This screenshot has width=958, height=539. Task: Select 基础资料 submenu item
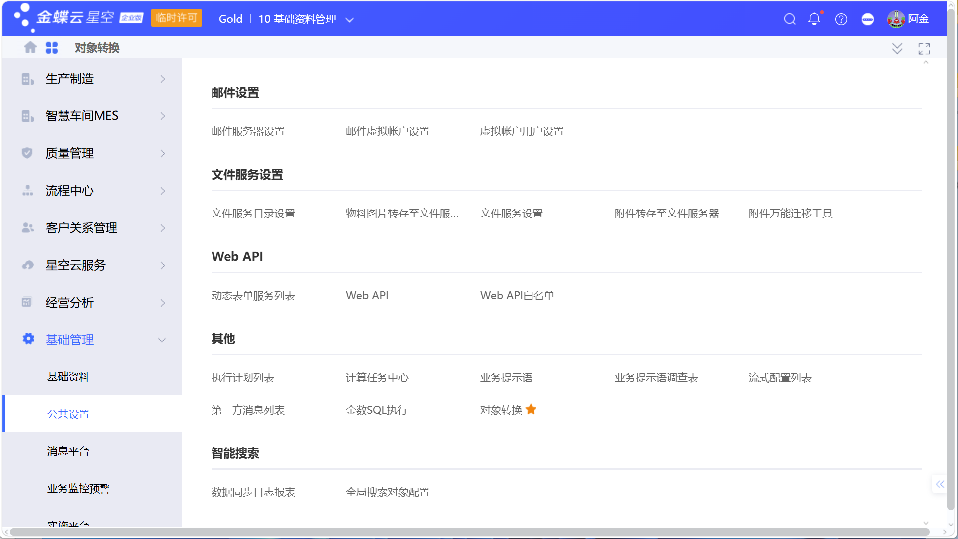[68, 377]
